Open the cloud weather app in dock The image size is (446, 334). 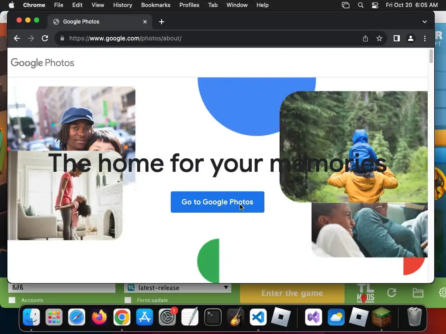[336, 317]
